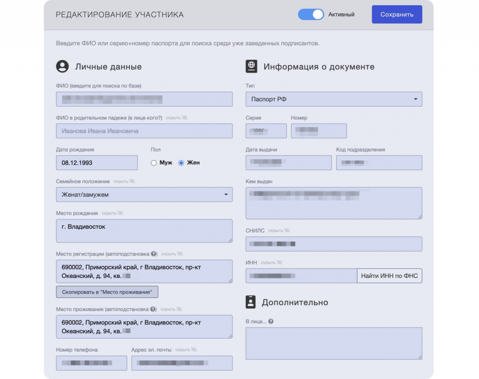Click Найти ИНН по ФНС button
This screenshot has height=379, width=479.
tap(389, 276)
